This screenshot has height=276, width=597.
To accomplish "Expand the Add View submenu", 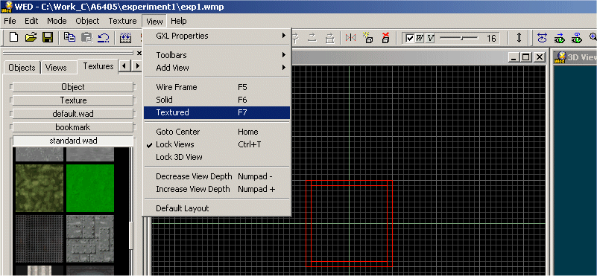I will (217, 68).
